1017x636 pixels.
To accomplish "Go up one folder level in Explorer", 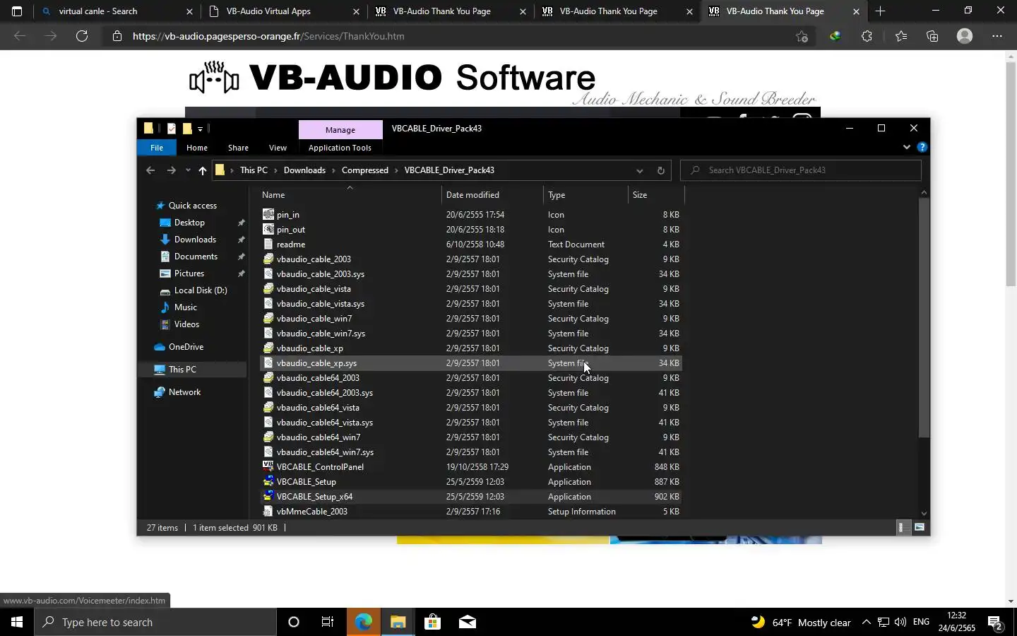I will (203, 170).
